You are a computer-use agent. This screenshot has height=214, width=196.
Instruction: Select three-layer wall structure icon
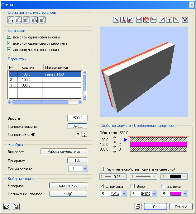click(26, 20)
